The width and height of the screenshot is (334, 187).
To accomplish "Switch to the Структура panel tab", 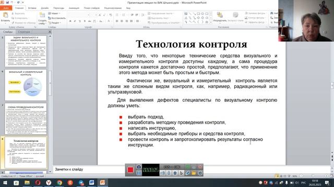I will (24, 32).
